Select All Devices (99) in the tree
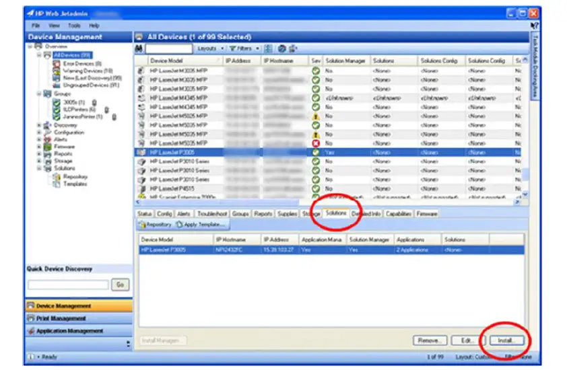The height and width of the screenshot is (370, 567). tap(72, 55)
